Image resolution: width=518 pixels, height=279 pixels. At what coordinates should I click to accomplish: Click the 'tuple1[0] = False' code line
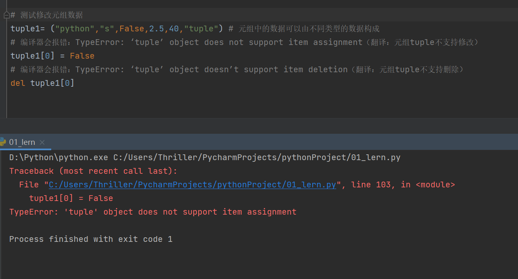52,56
